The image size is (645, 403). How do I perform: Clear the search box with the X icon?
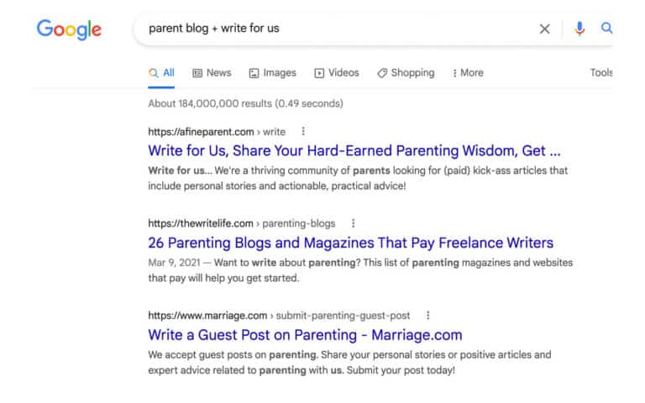click(544, 29)
